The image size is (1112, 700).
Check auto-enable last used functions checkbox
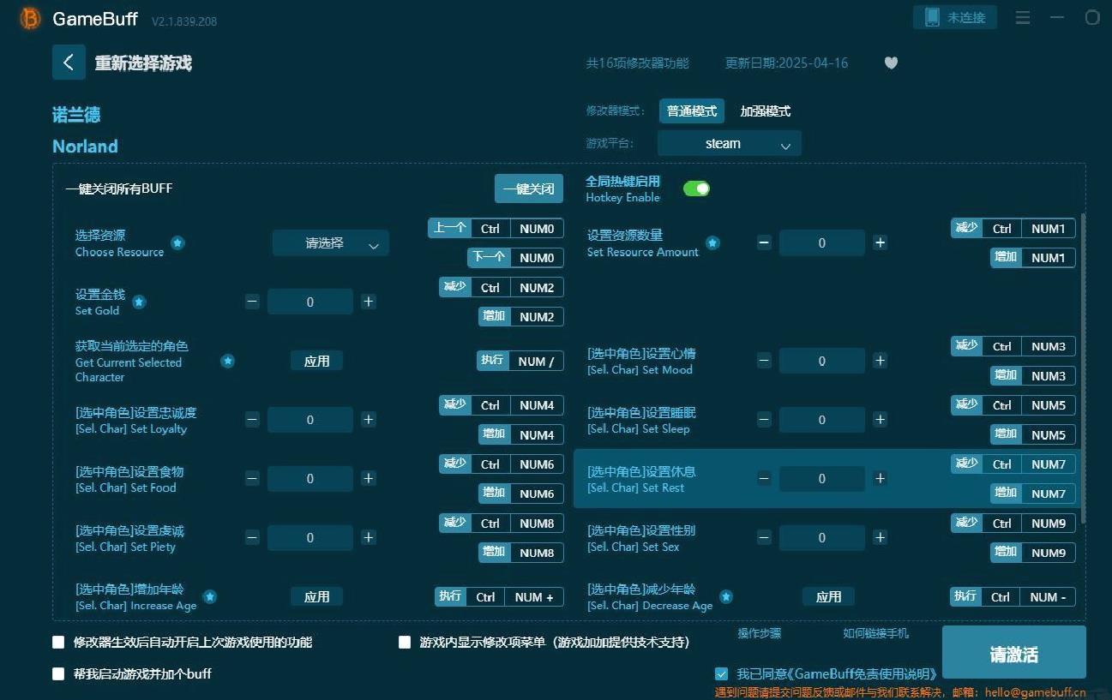[x=58, y=642]
